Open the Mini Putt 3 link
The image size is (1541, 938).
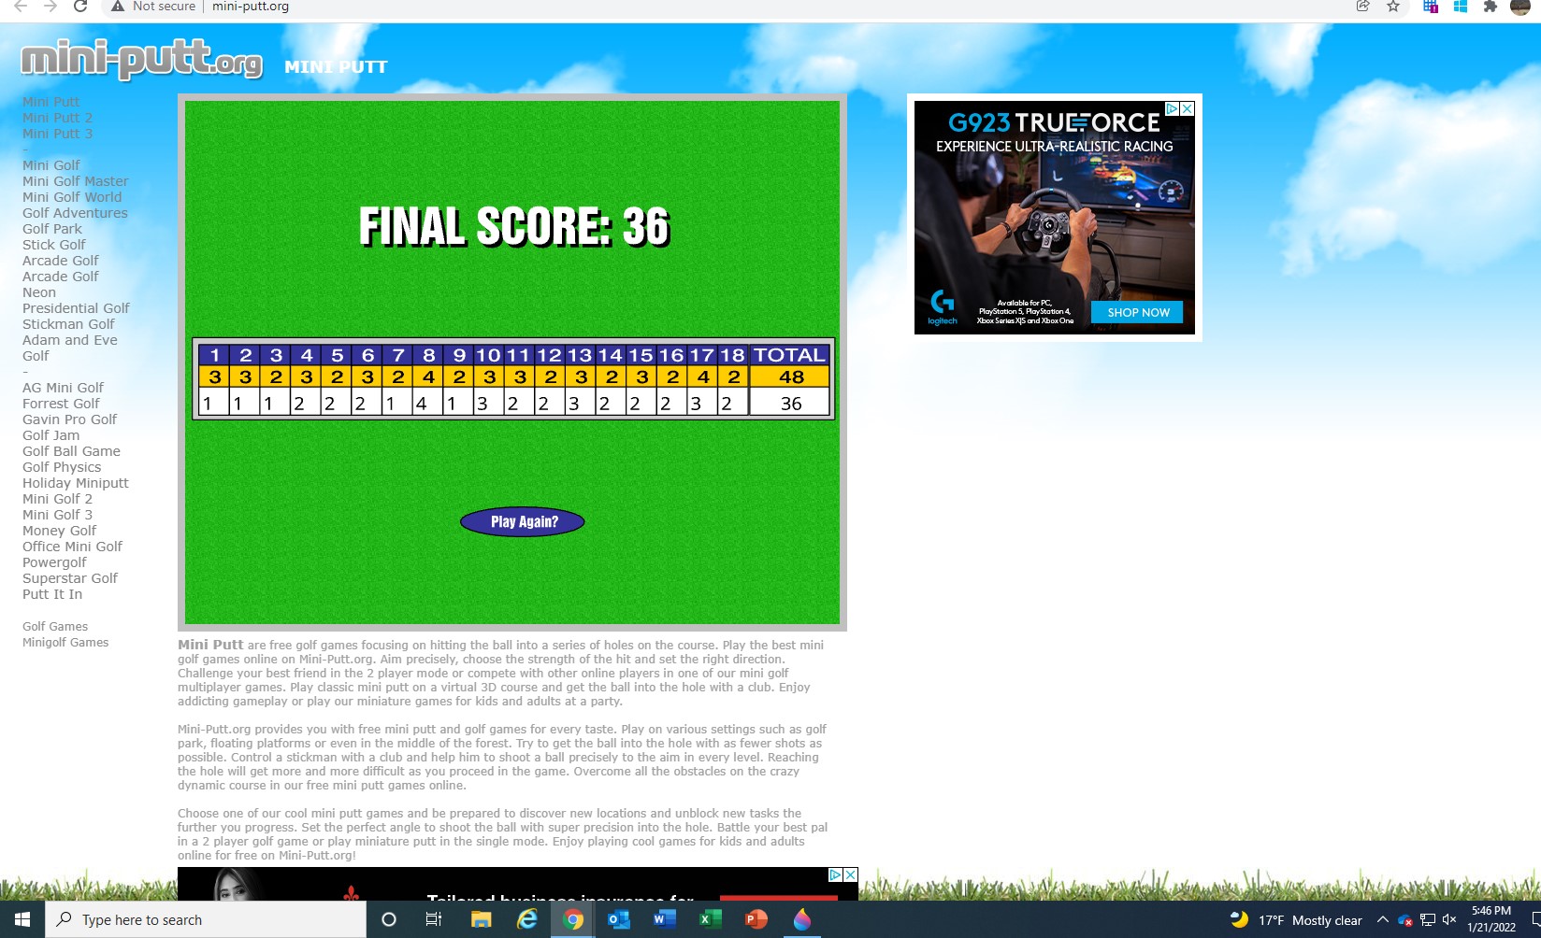(57, 134)
